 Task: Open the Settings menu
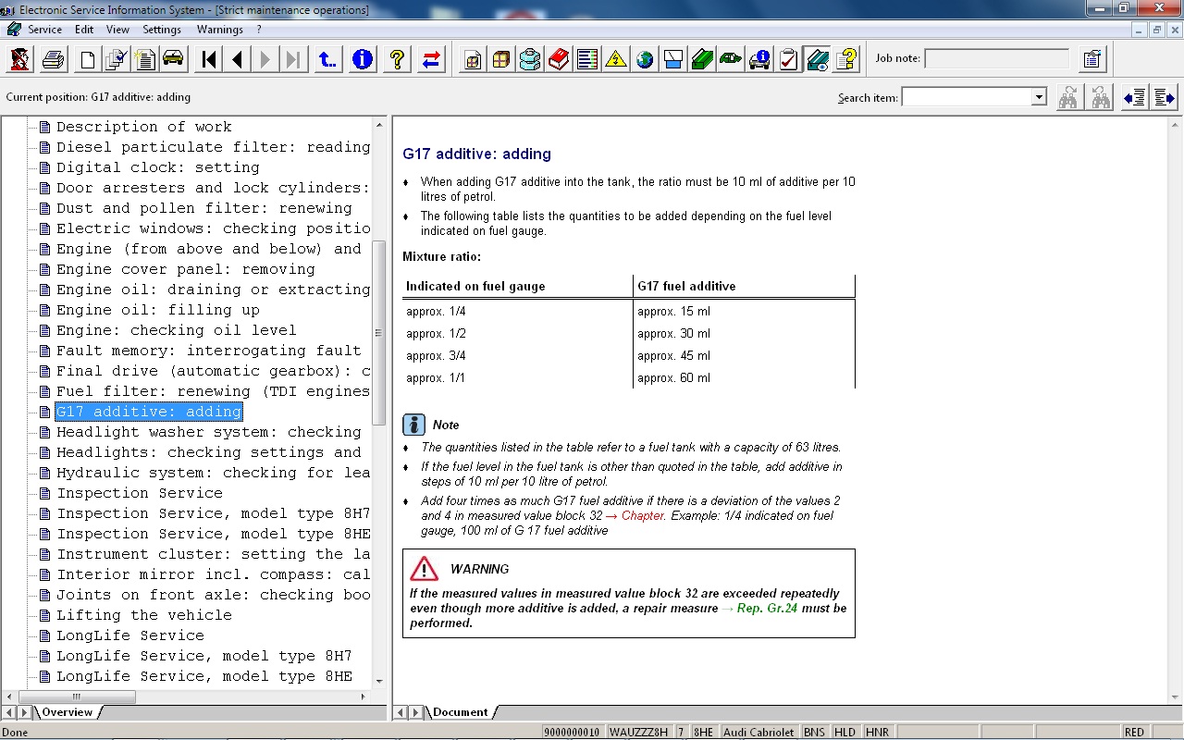coord(162,30)
